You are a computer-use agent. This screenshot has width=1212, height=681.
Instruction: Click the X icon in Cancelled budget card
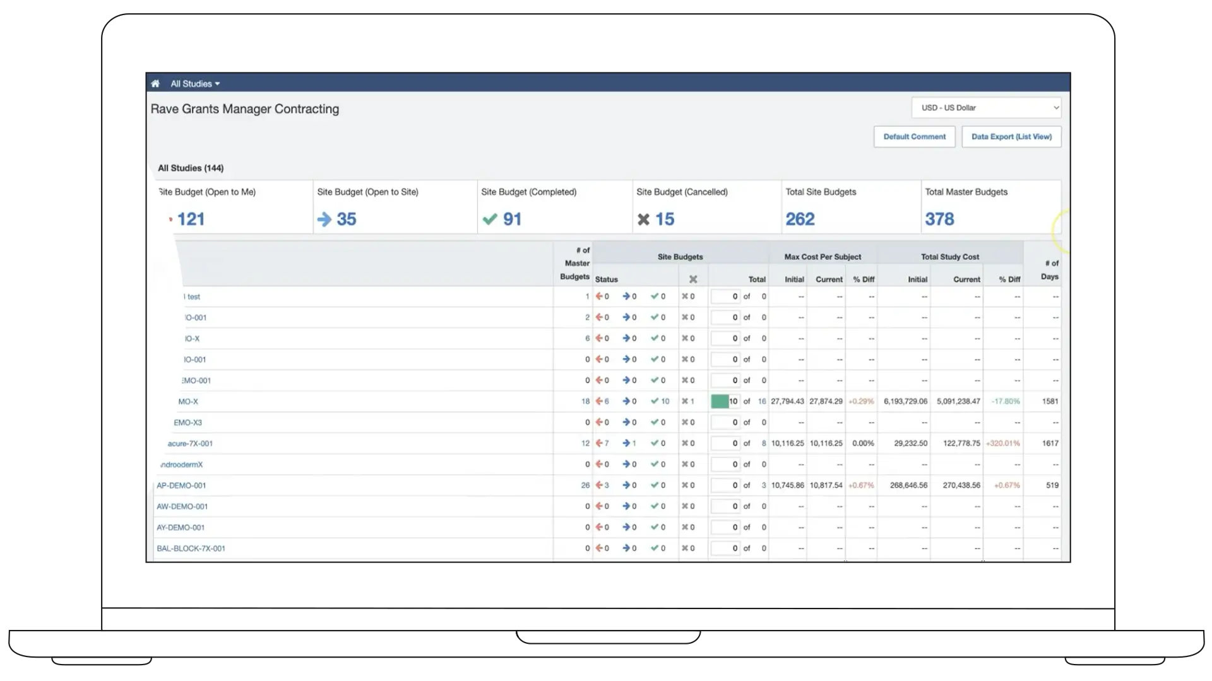point(643,219)
